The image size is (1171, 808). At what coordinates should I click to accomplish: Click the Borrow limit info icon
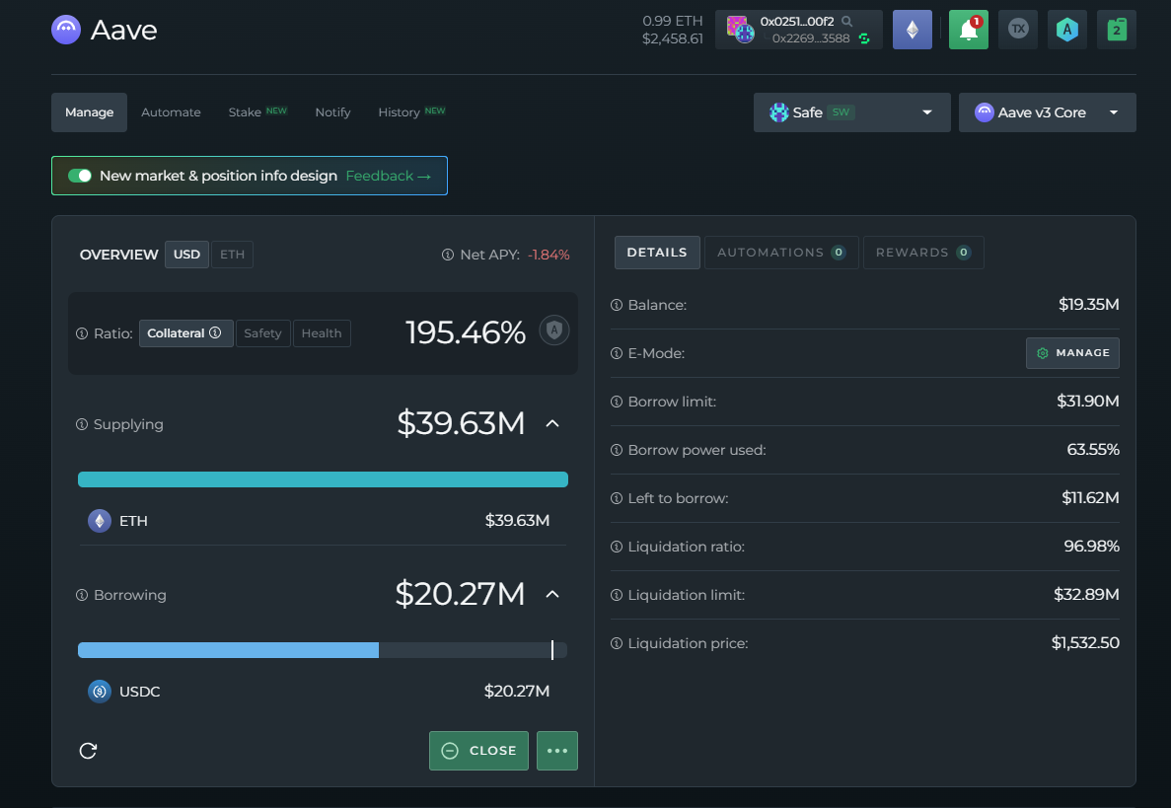click(617, 402)
